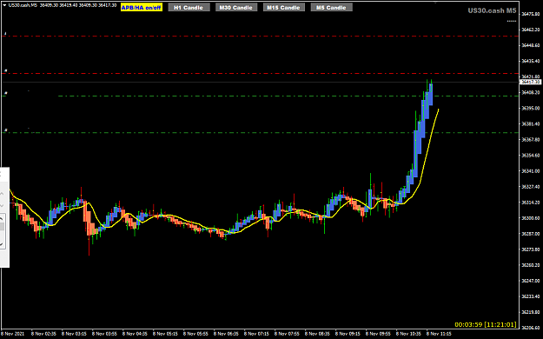Click price scale value 36381.40
The height and width of the screenshot is (339, 543).
[531, 123]
